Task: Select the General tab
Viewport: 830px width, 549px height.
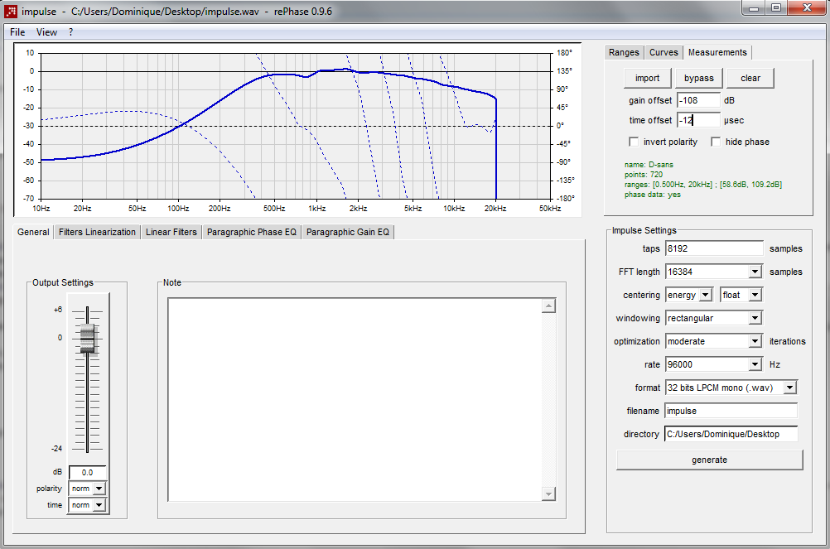Action: pyautogui.click(x=33, y=232)
